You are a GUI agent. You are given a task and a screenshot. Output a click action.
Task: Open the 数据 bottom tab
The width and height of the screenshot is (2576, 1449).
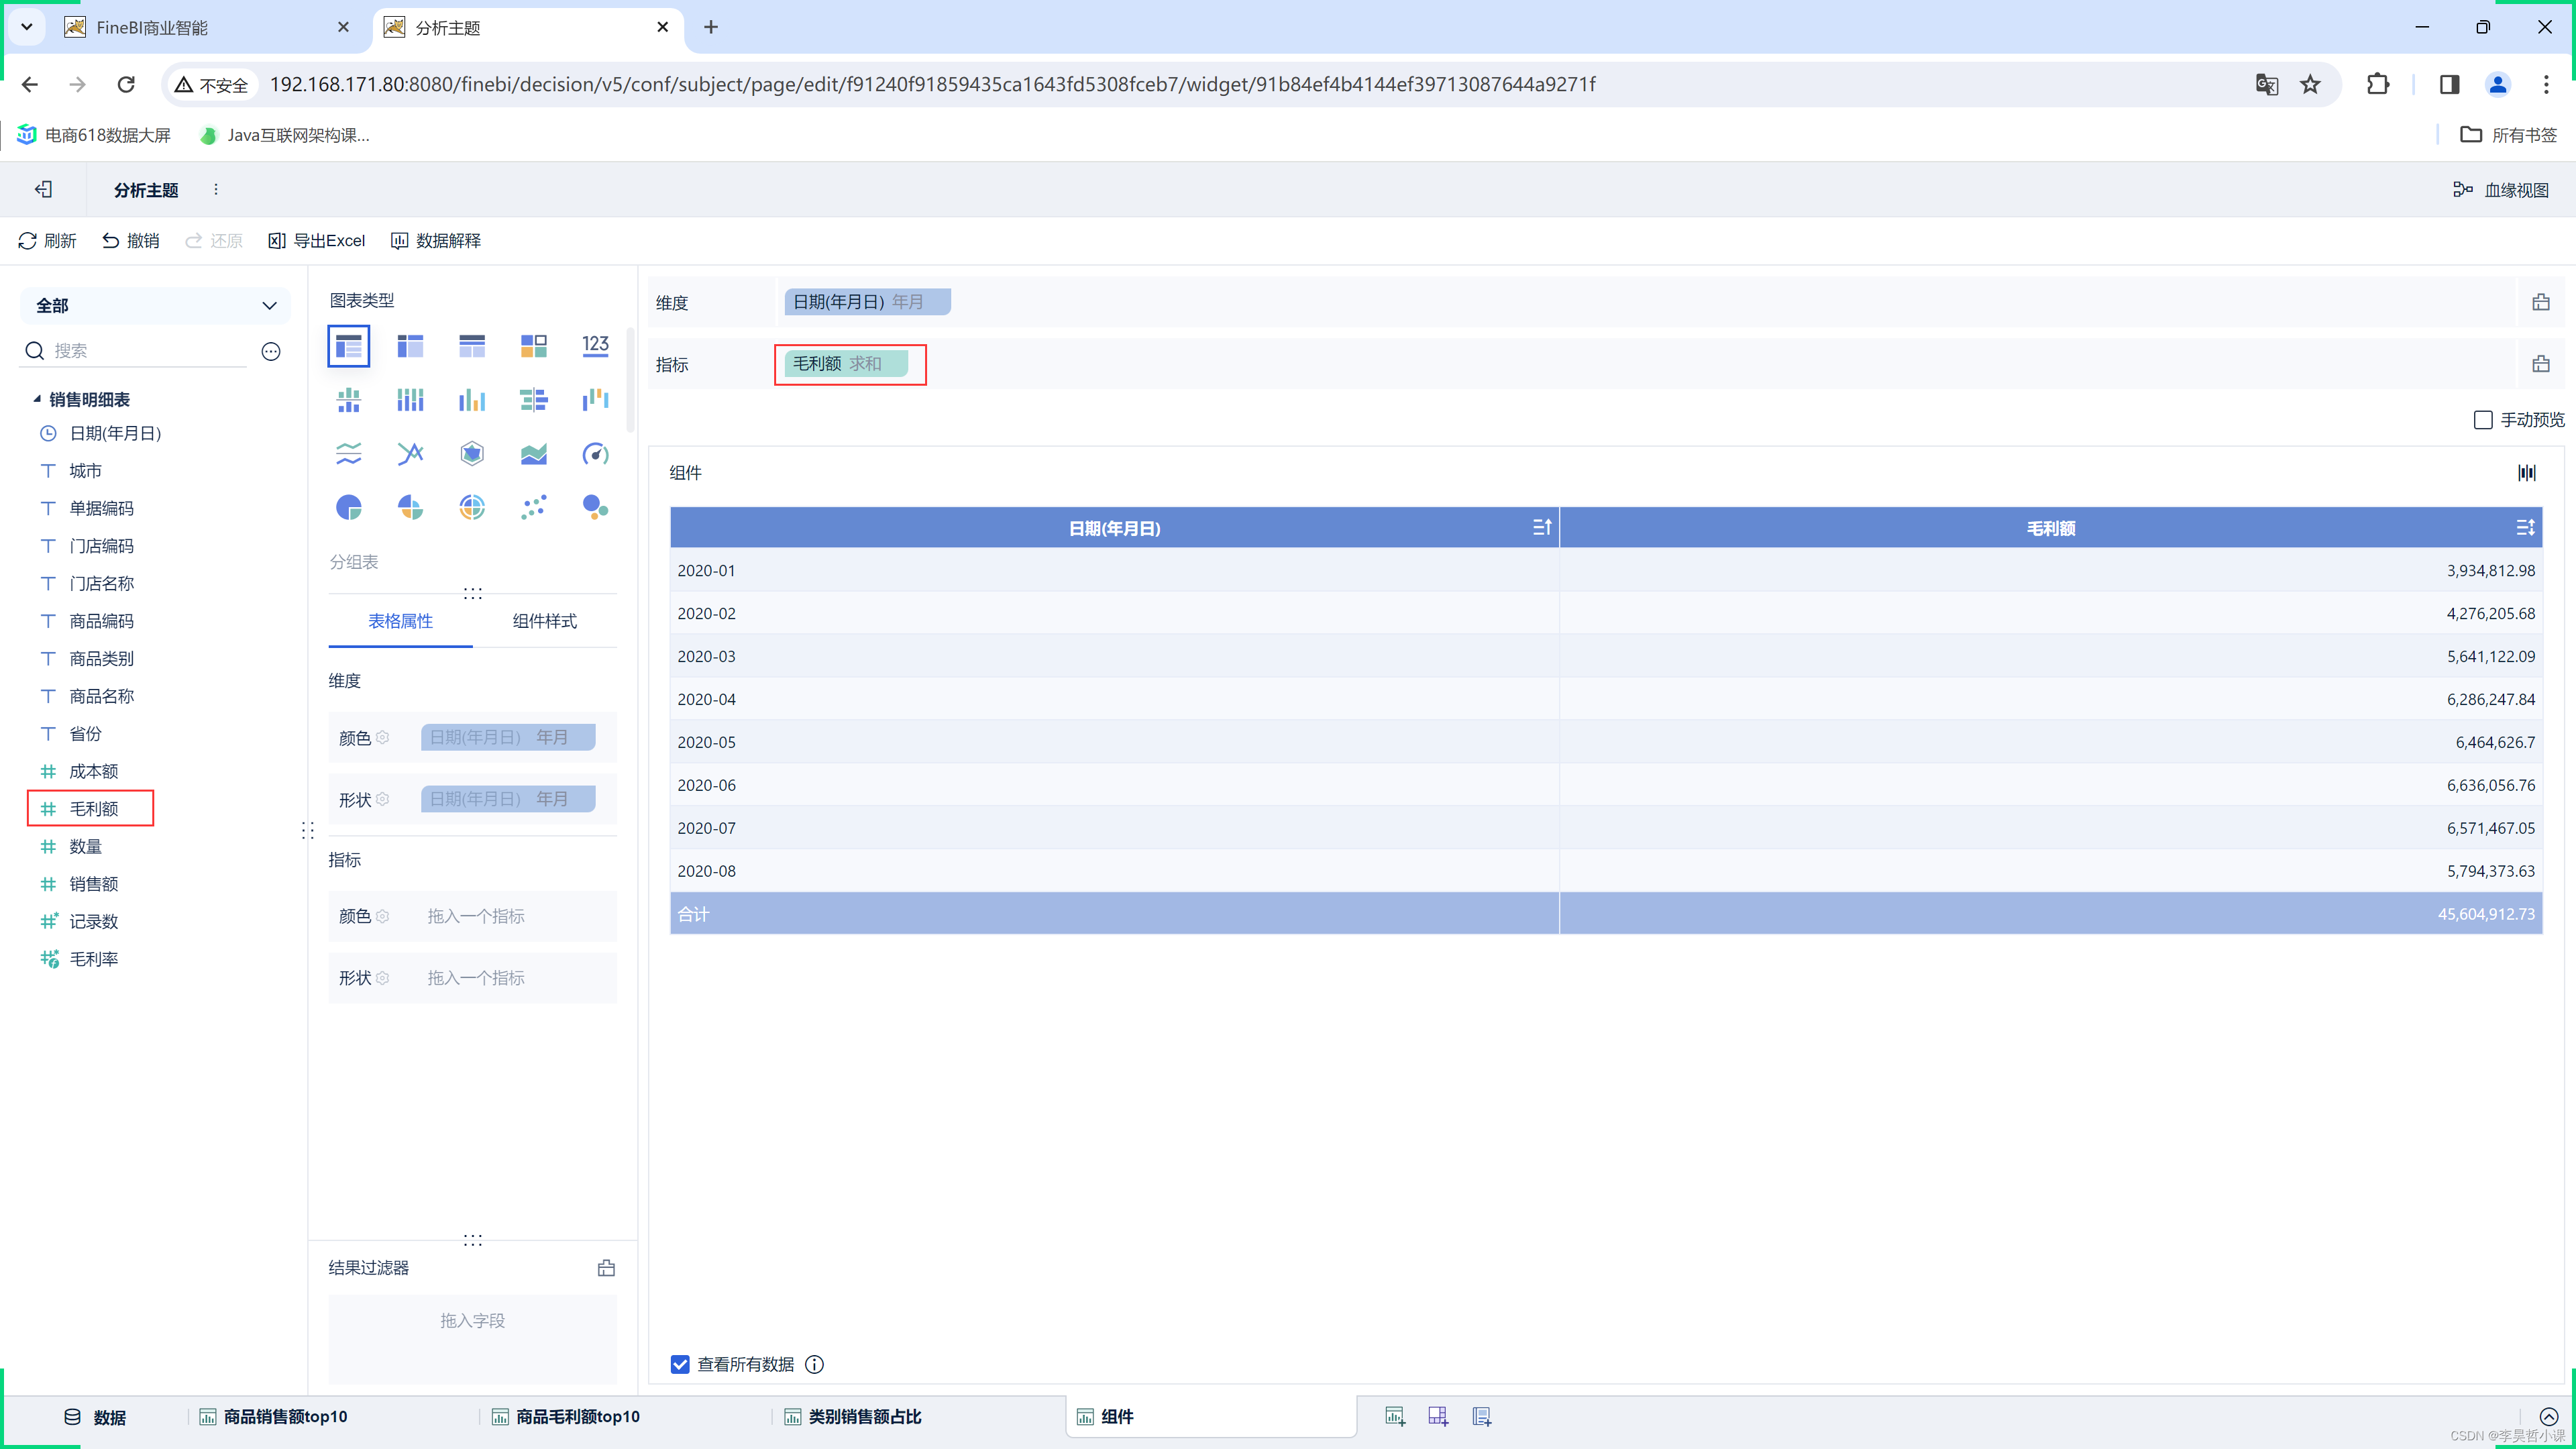95,1417
